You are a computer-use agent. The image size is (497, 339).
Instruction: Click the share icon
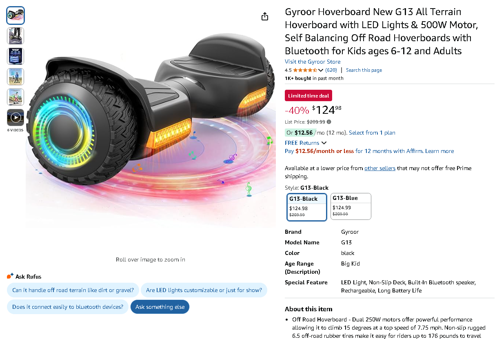(x=264, y=16)
